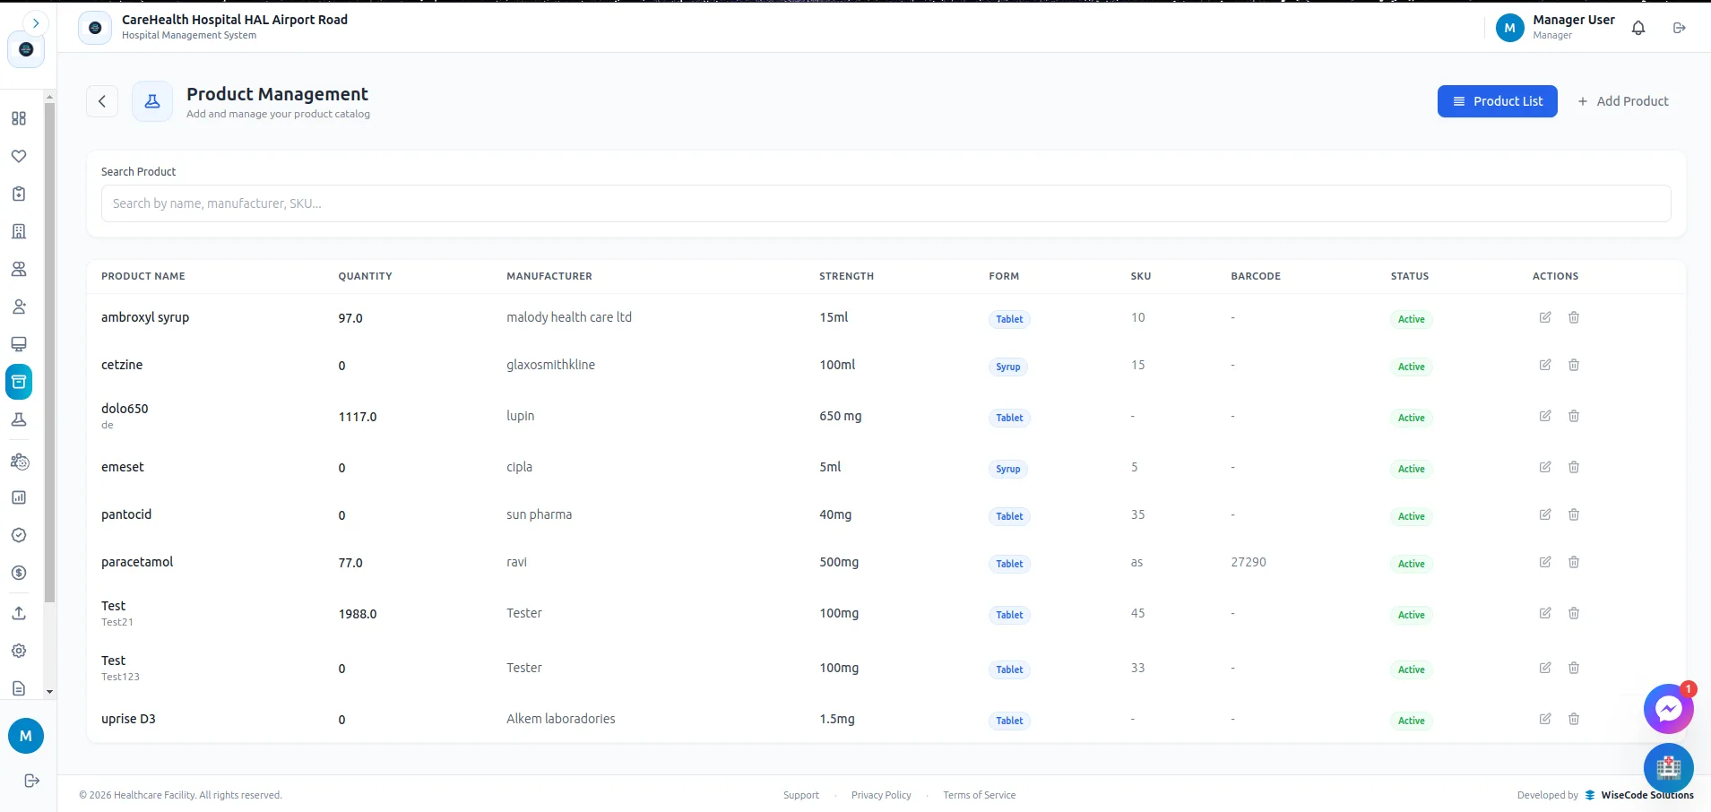Edit the paracetamol product
The height and width of the screenshot is (812, 1711).
click(1545, 562)
